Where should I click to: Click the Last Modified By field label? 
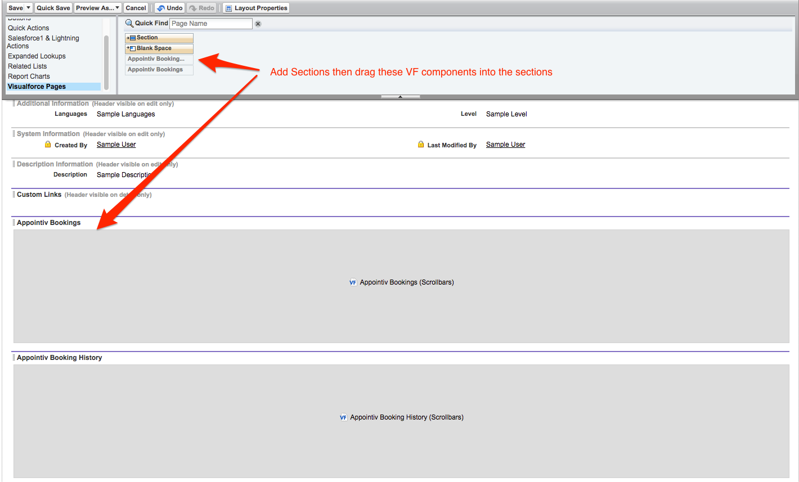coord(452,145)
